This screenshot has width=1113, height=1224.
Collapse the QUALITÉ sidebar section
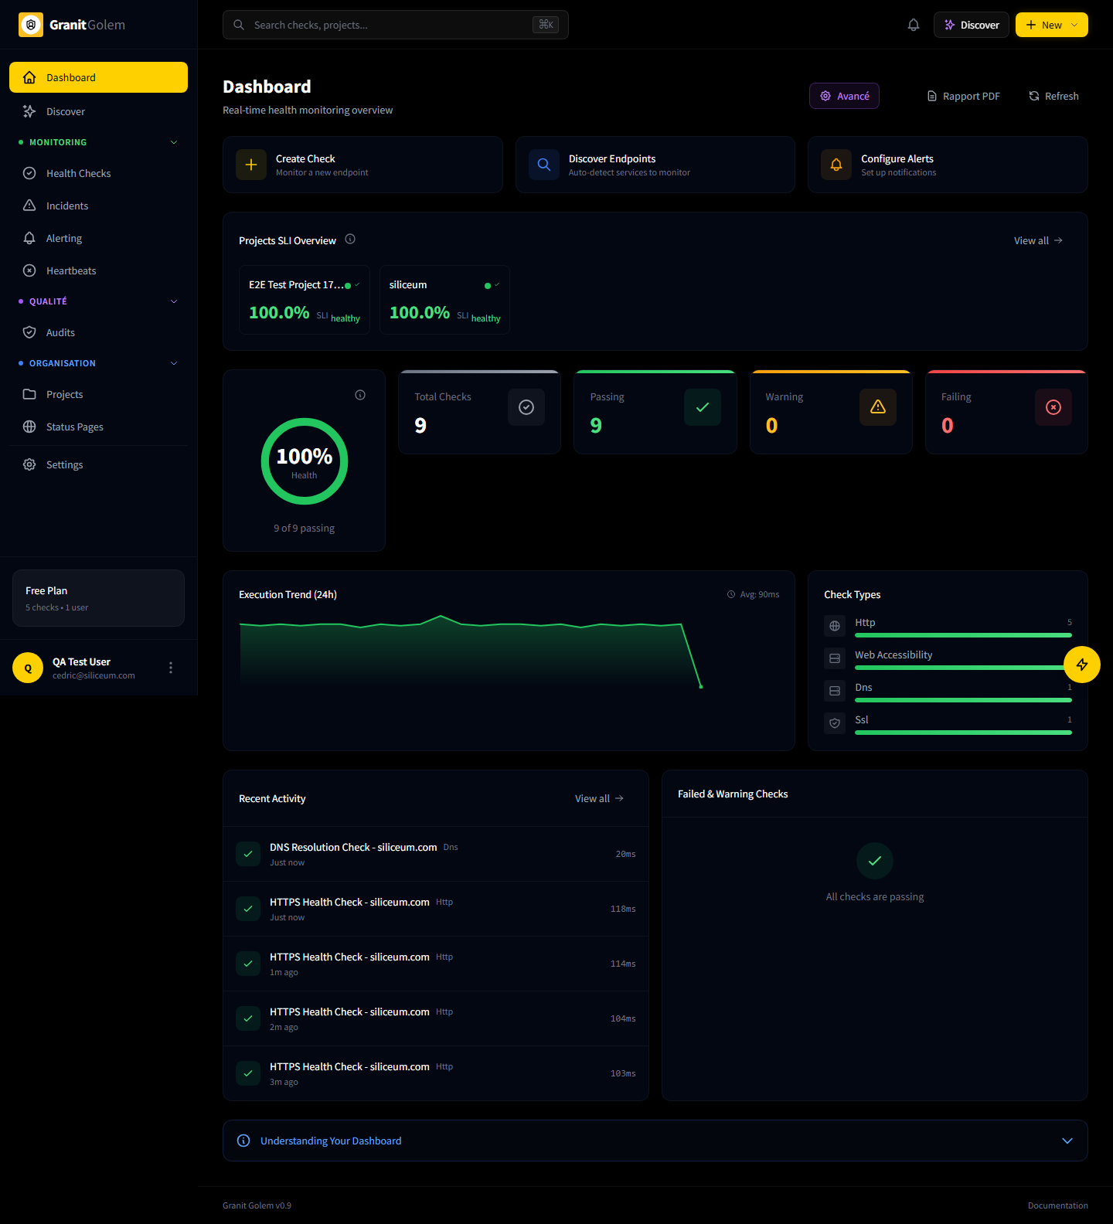174,301
